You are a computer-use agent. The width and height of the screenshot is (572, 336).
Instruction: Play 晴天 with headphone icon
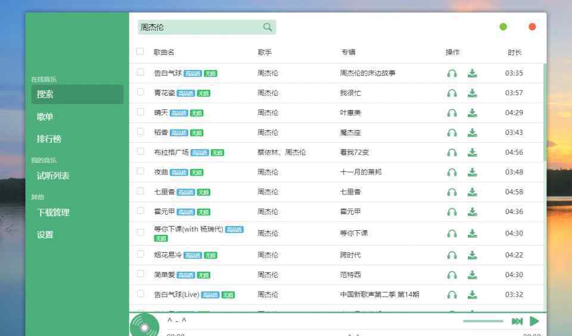click(452, 113)
